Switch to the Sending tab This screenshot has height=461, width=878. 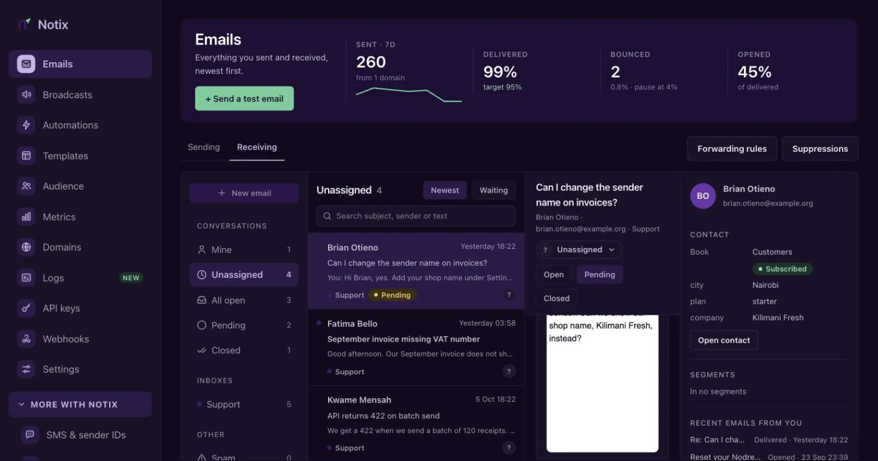[x=204, y=147]
